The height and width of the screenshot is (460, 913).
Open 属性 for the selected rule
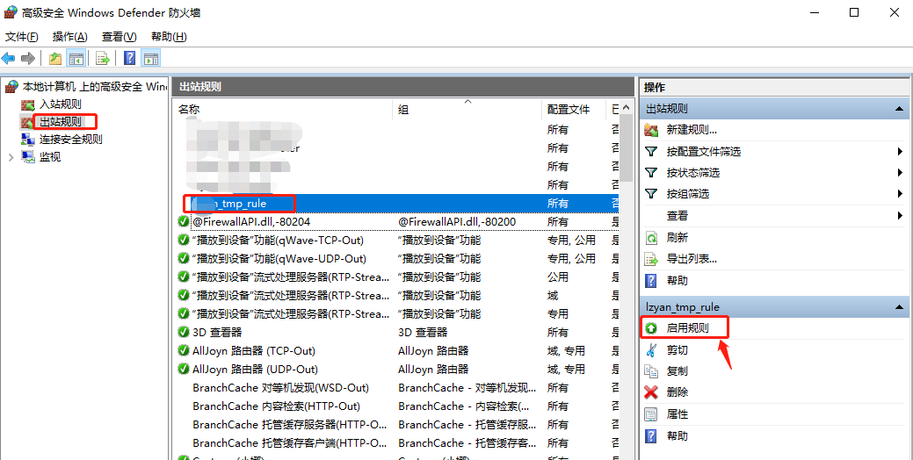(x=678, y=414)
